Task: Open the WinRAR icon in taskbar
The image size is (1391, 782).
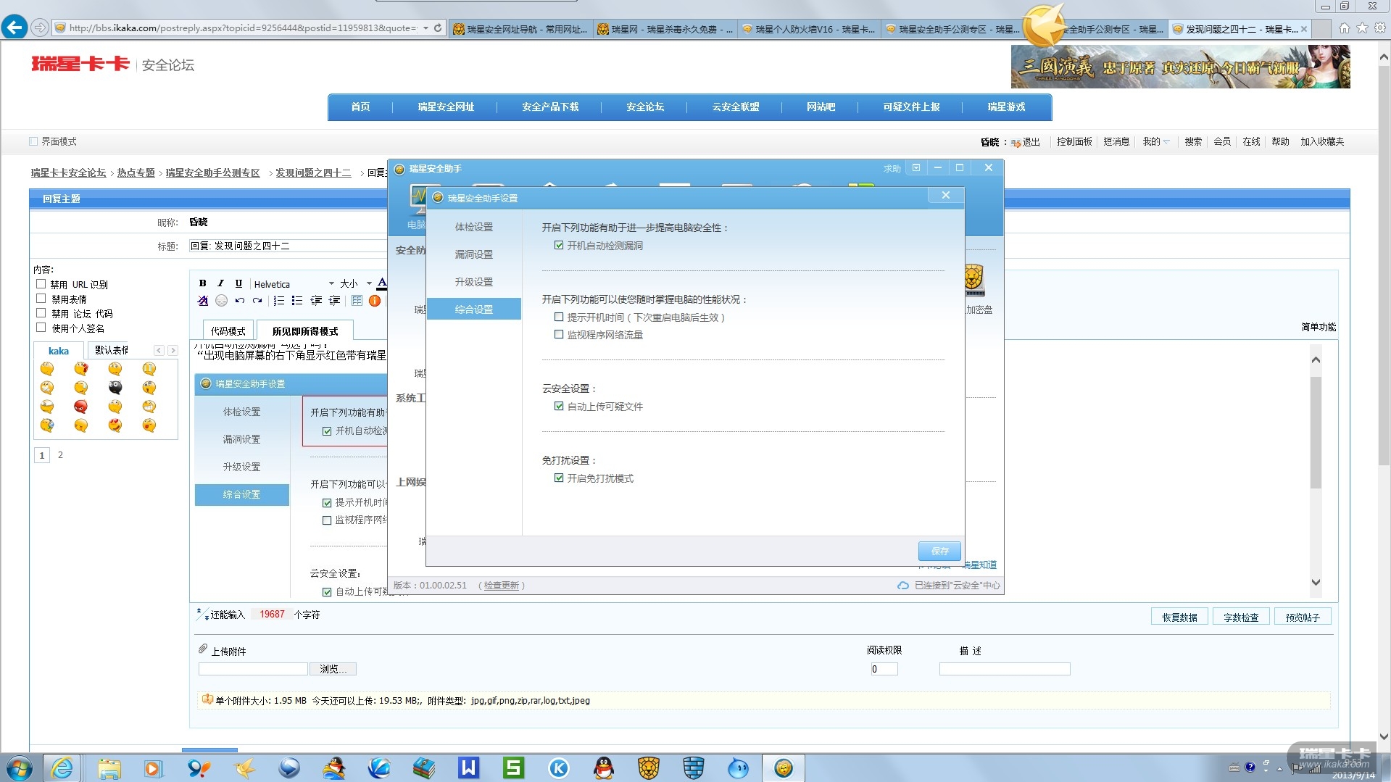Action: (424, 768)
